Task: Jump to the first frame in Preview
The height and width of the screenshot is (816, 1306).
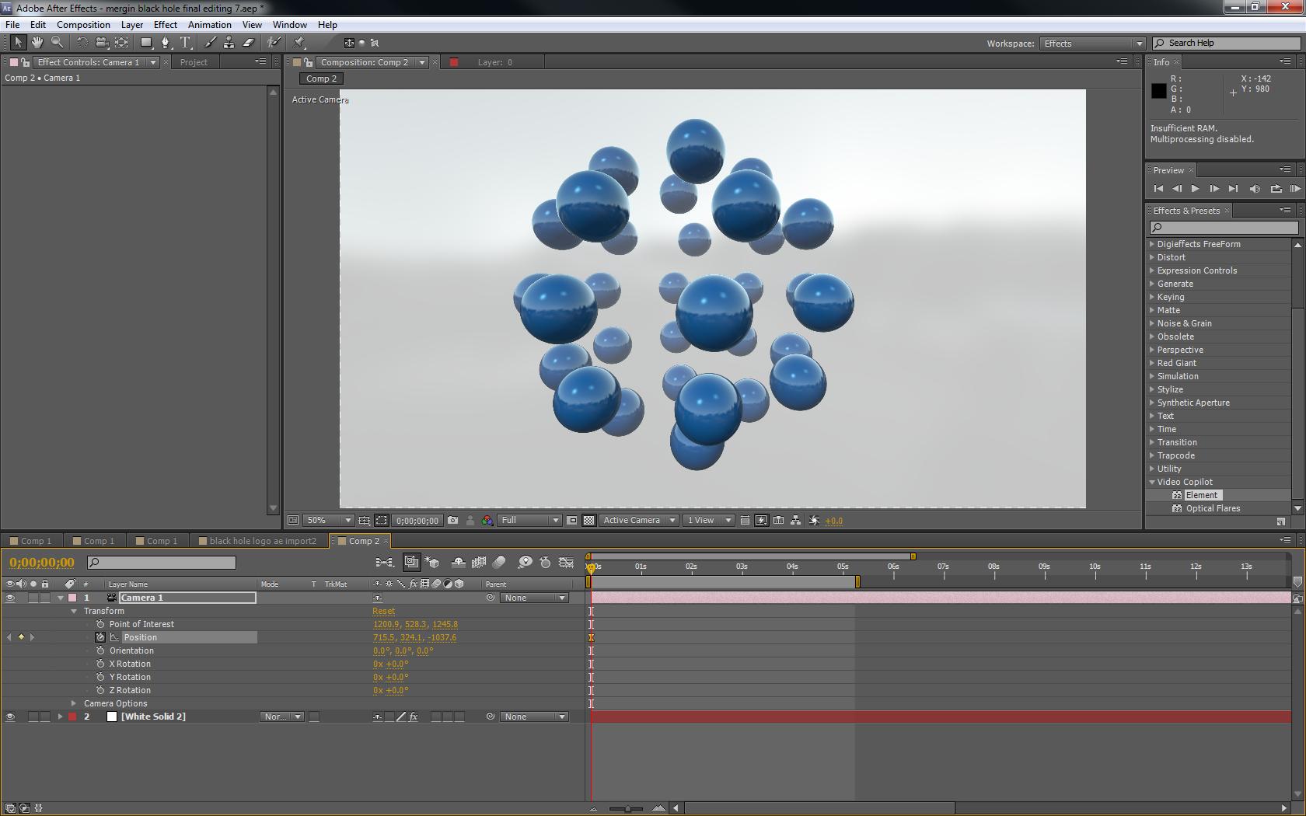Action: (x=1158, y=189)
